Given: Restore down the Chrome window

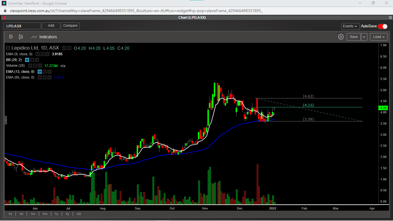Looking at the screenshot, I should (x=373, y=3).
